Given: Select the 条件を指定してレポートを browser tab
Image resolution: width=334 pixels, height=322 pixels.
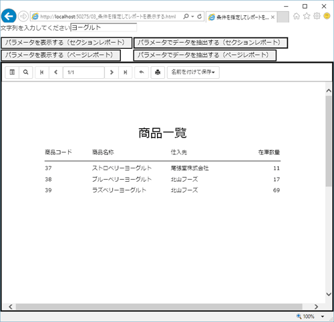Looking at the screenshot, I should tap(239, 17).
